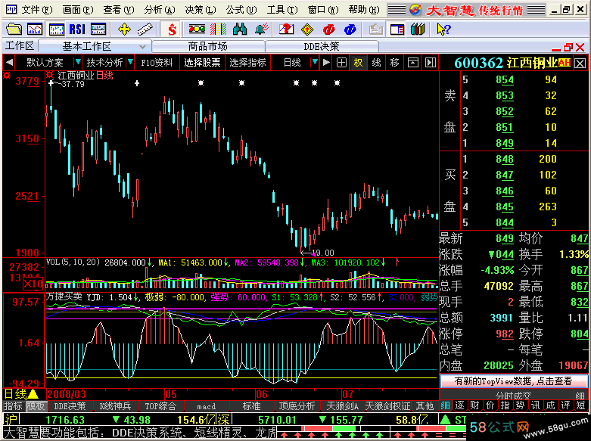
Task: Open the red question mark chart icon
Action: click(x=286, y=29)
